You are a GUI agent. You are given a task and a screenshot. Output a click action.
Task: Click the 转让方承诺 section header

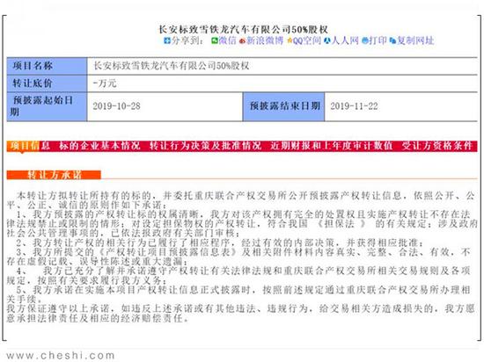point(54,175)
